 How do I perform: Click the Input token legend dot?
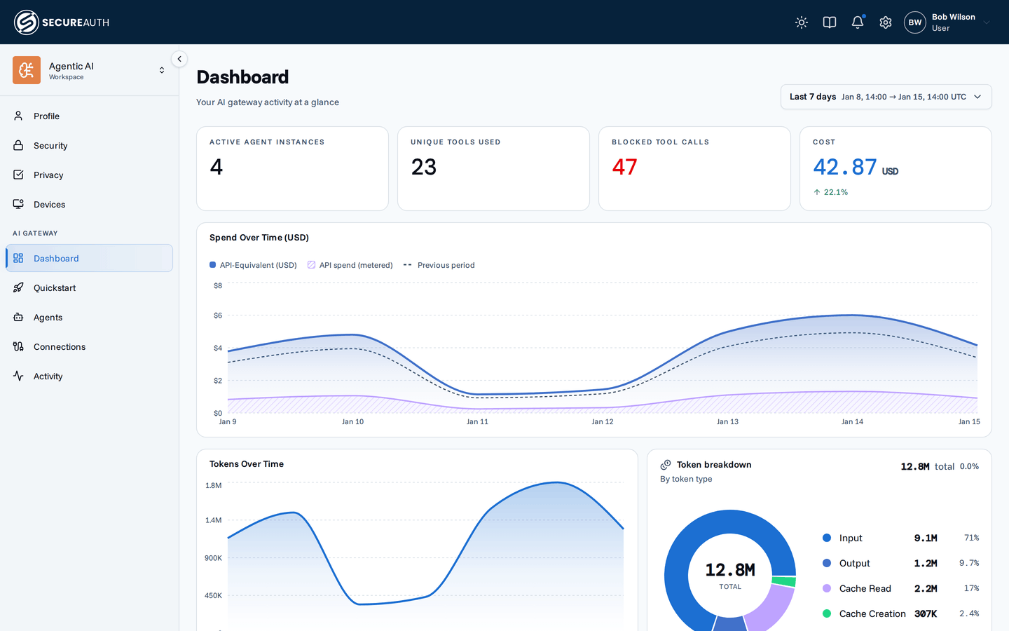[827, 538]
